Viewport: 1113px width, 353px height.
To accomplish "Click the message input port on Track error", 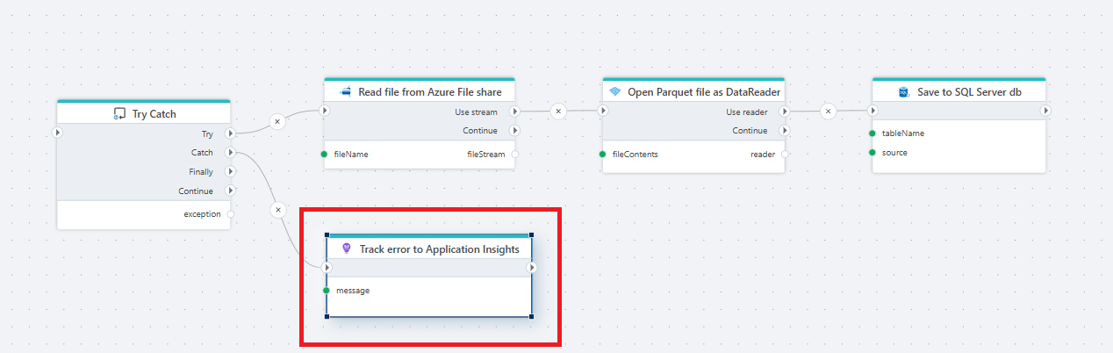I will [327, 290].
